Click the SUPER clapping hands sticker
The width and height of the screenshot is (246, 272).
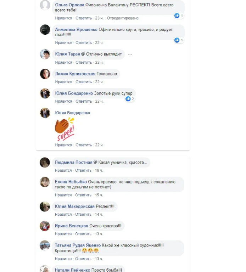coord(65,129)
